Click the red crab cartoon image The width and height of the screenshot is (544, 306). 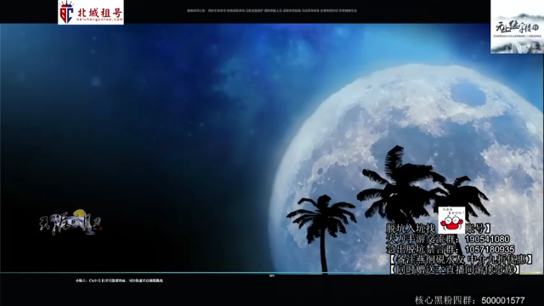click(x=451, y=220)
